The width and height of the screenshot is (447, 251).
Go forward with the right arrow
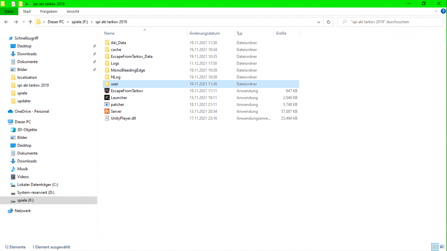click(x=16, y=22)
